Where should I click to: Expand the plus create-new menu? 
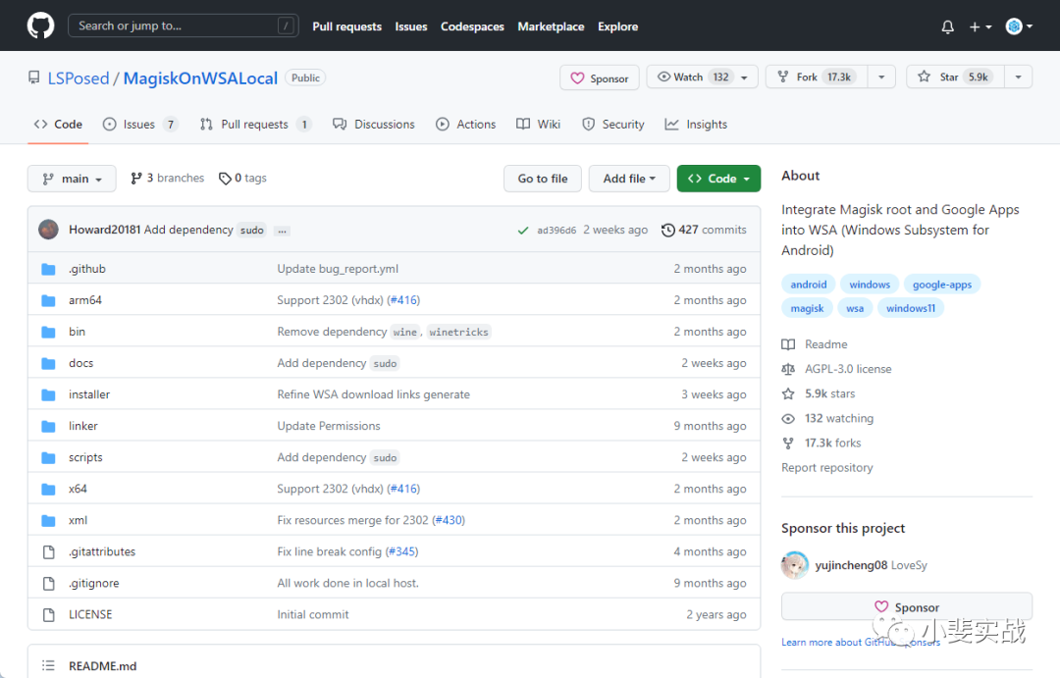980,26
